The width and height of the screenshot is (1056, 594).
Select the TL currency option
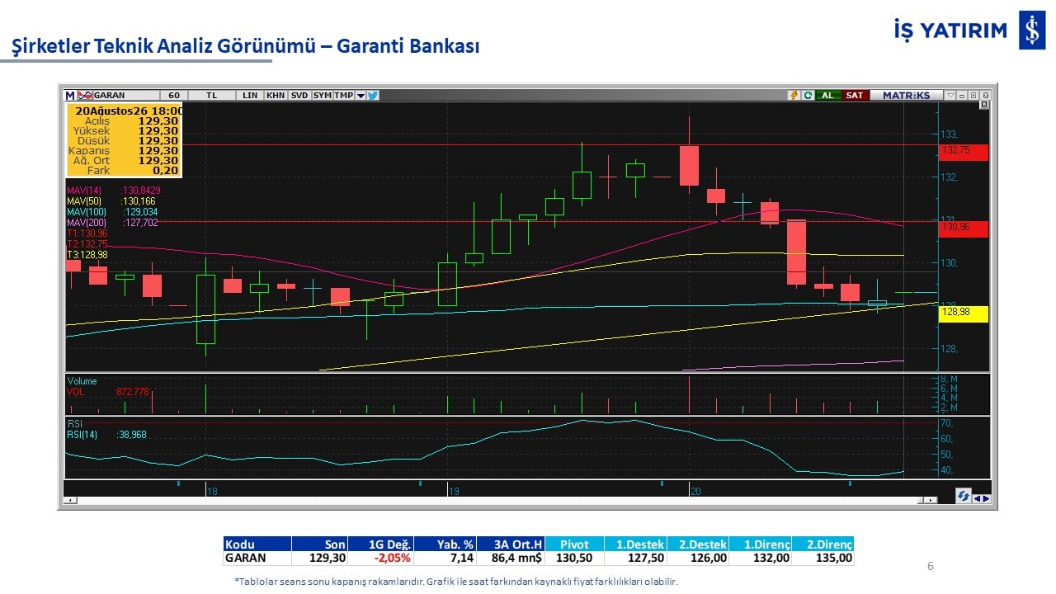tap(212, 95)
